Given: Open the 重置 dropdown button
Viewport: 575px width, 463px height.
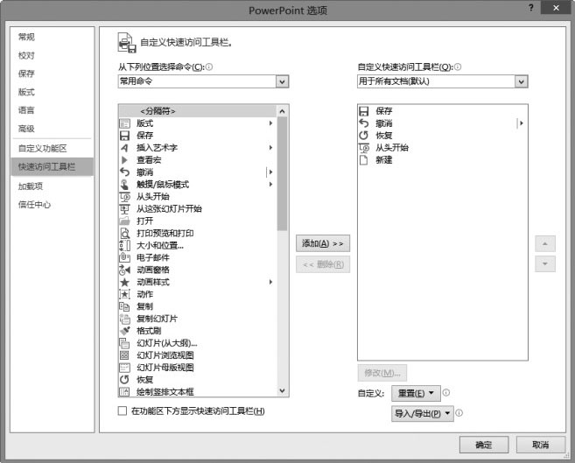Looking at the screenshot, I should [x=416, y=393].
